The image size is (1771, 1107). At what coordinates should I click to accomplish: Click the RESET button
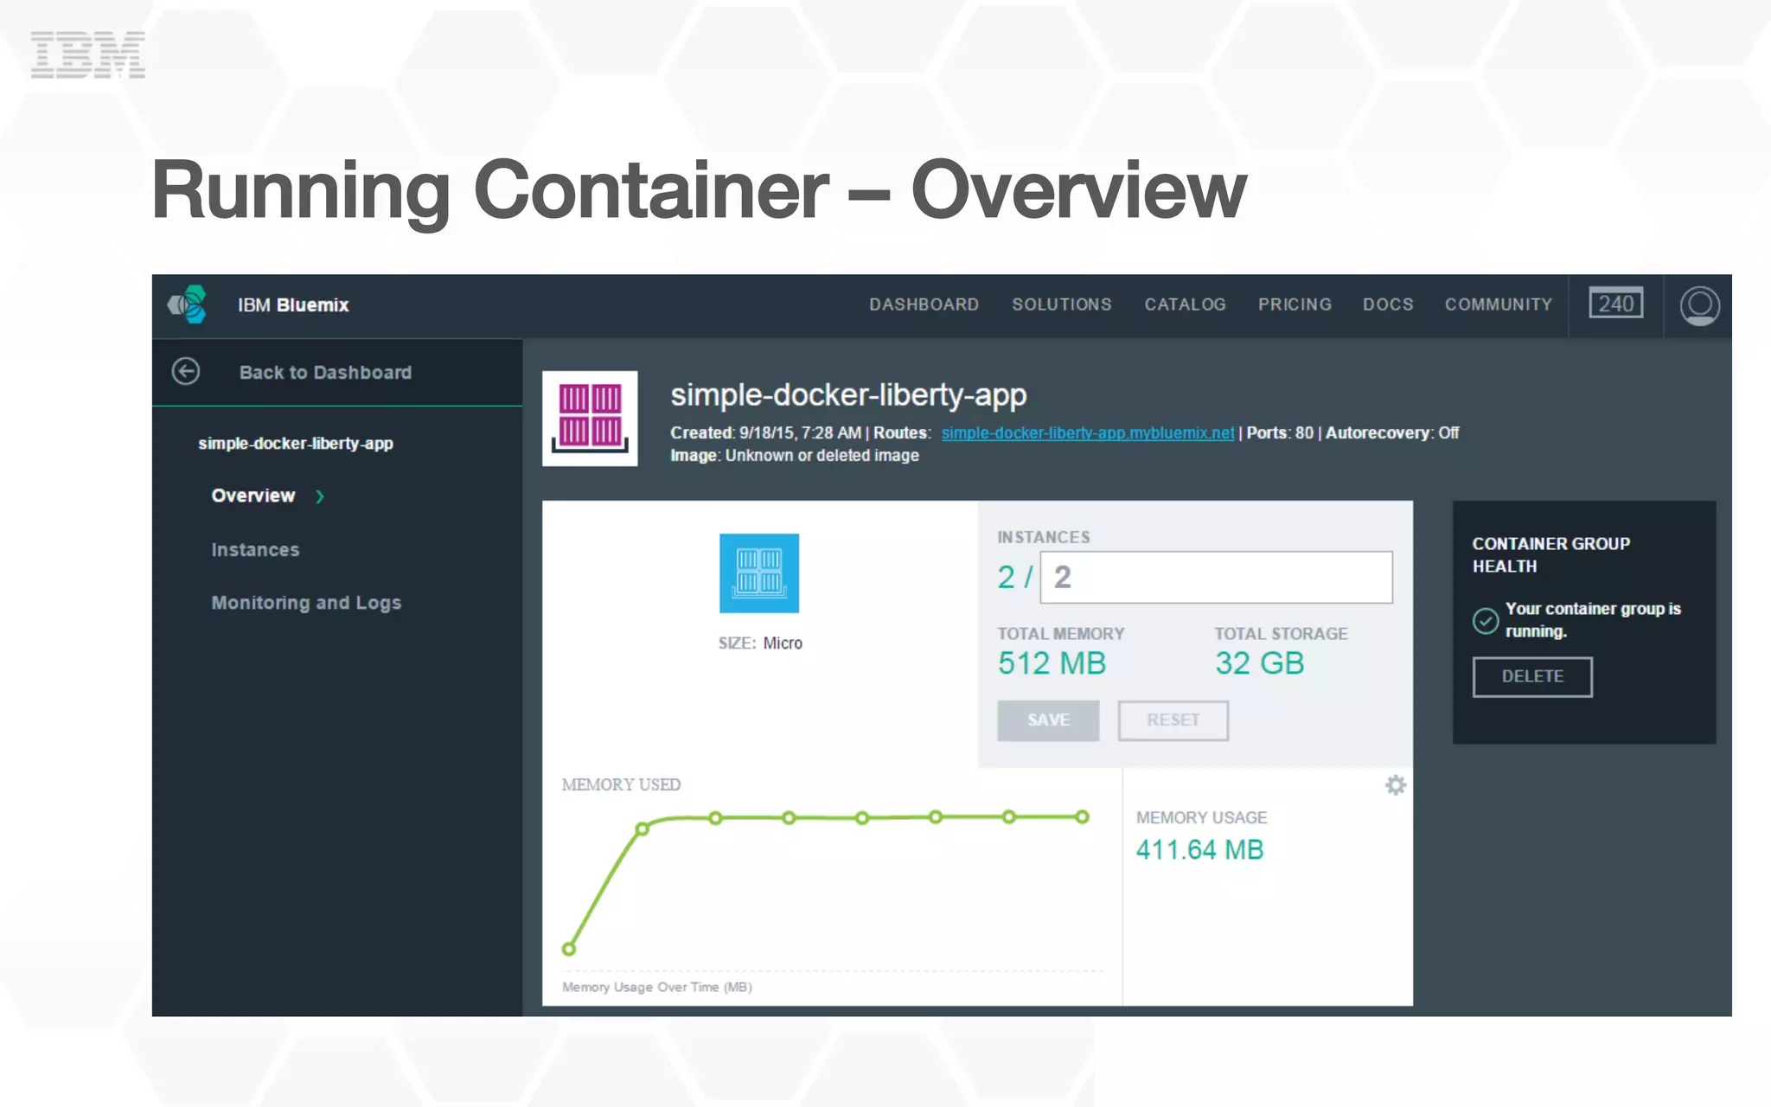point(1173,720)
